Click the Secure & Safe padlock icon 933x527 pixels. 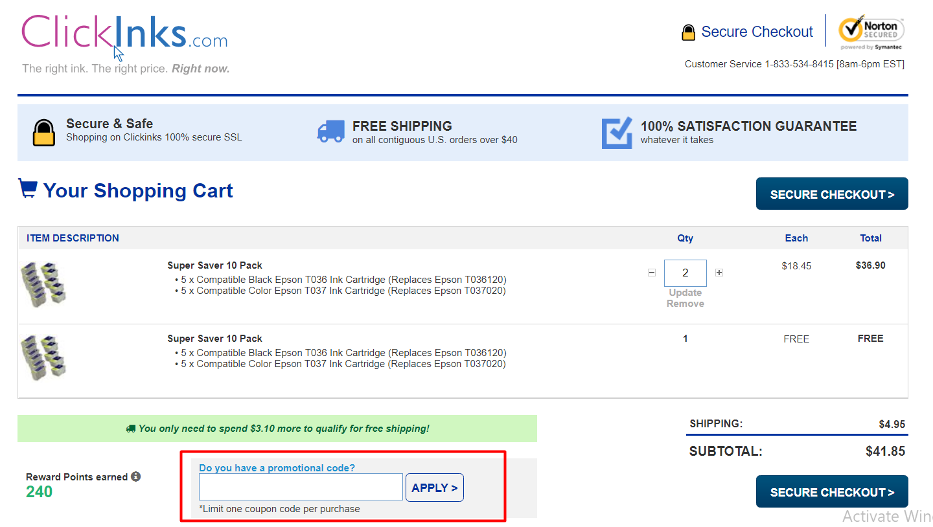tap(44, 132)
